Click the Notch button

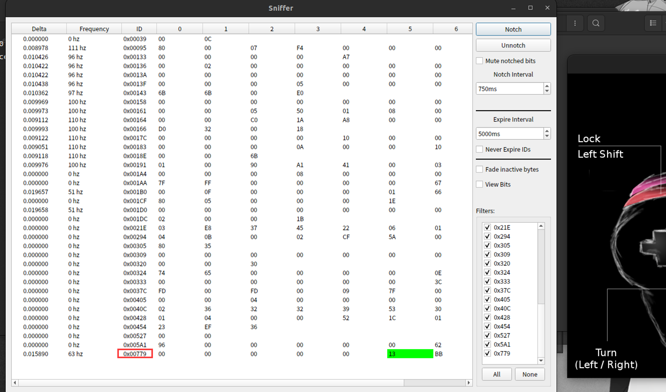tap(513, 29)
